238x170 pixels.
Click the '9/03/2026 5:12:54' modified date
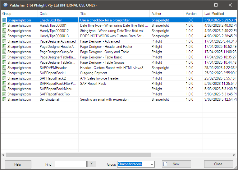(x=220, y=99)
